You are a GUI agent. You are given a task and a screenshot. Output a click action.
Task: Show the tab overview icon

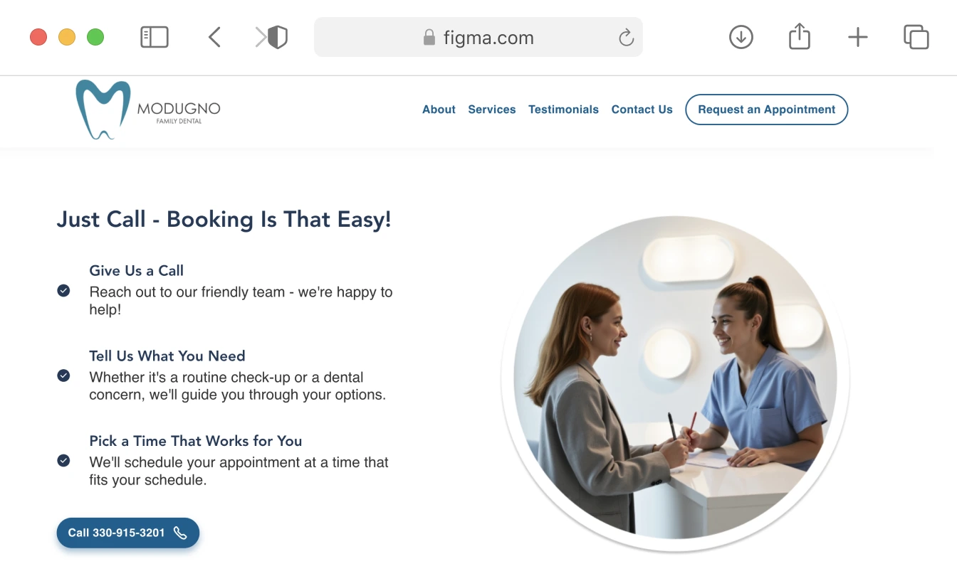[x=916, y=37]
